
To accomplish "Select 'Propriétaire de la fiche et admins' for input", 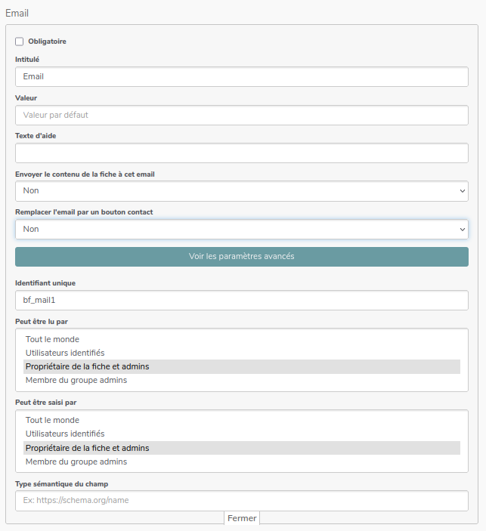I will [87, 448].
